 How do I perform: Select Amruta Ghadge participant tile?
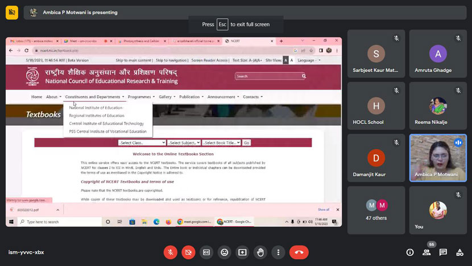pos(438,54)
